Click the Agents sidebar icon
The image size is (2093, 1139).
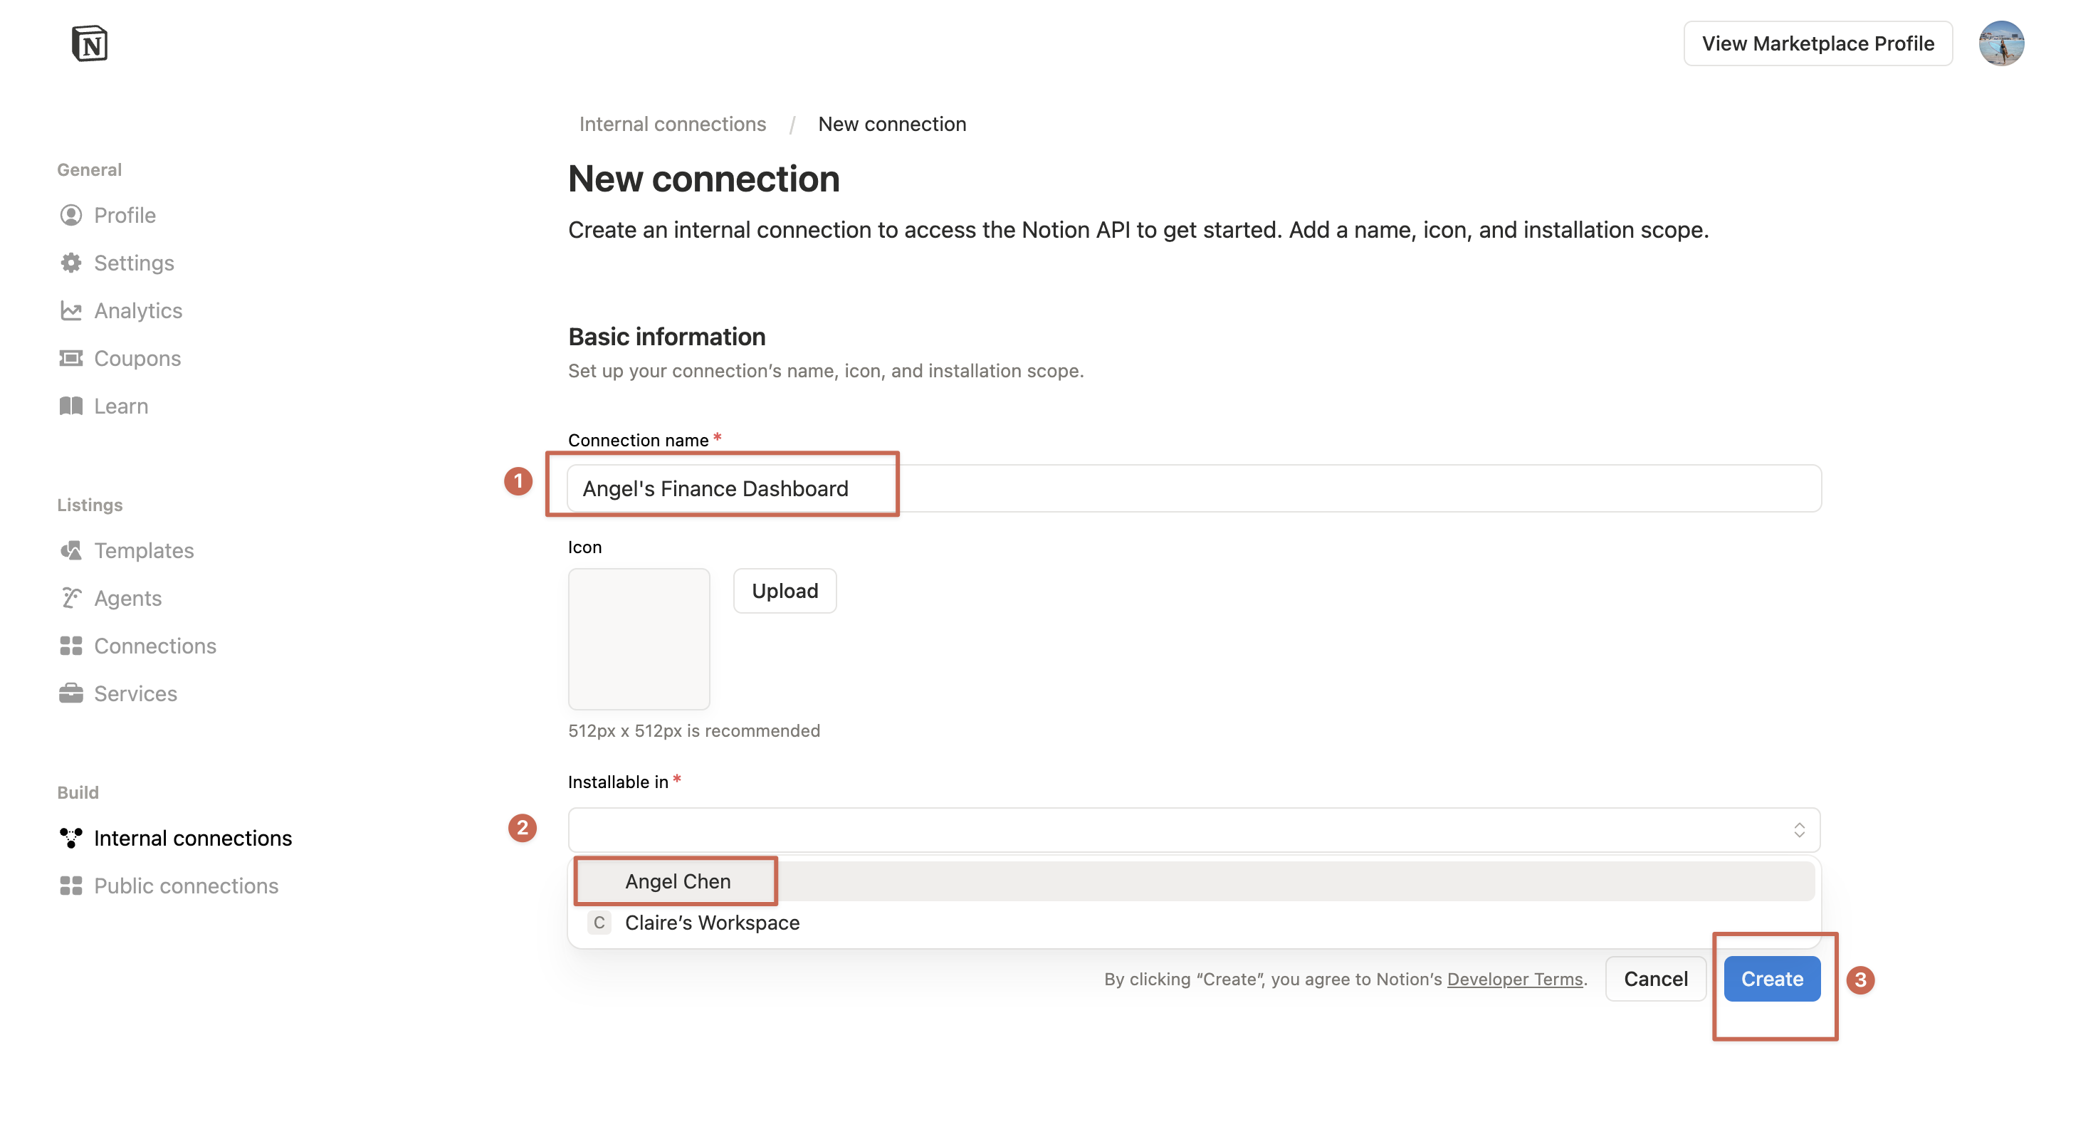point(70,598)
